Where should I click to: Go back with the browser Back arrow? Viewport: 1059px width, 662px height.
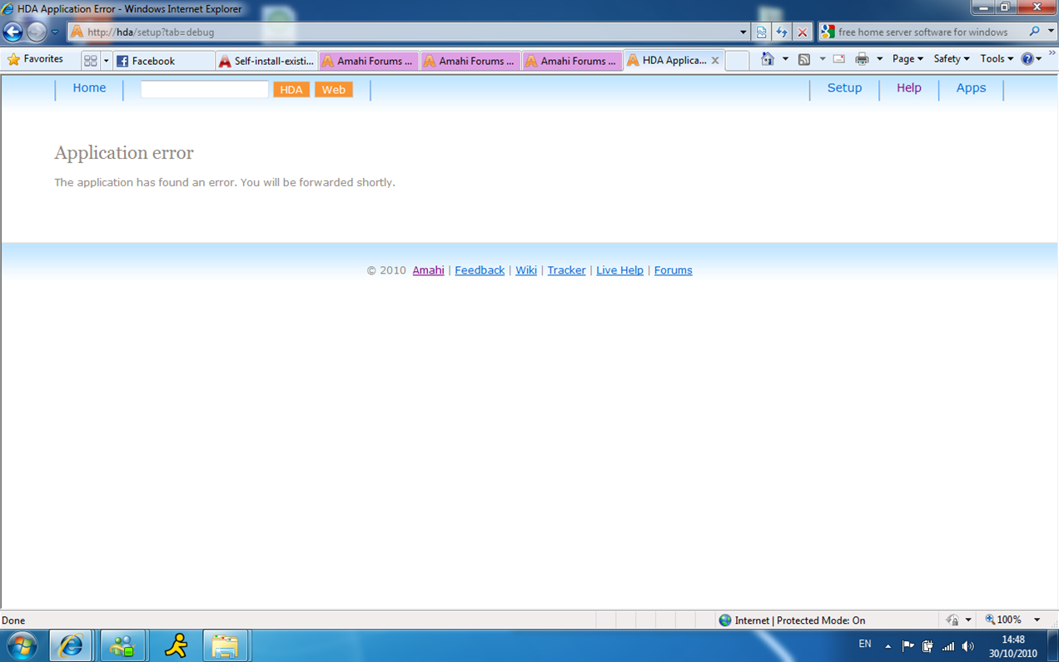pos(13,32)
